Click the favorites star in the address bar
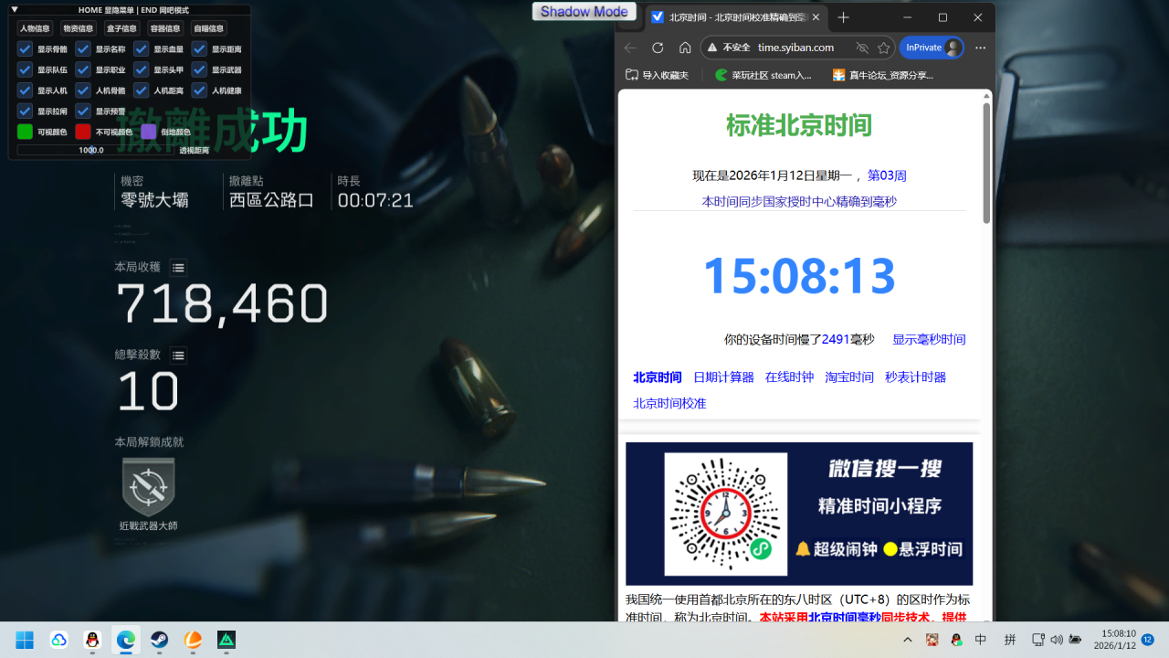Screen dimensions: 1169x658 pyautogui.click(x=882, y=47)
